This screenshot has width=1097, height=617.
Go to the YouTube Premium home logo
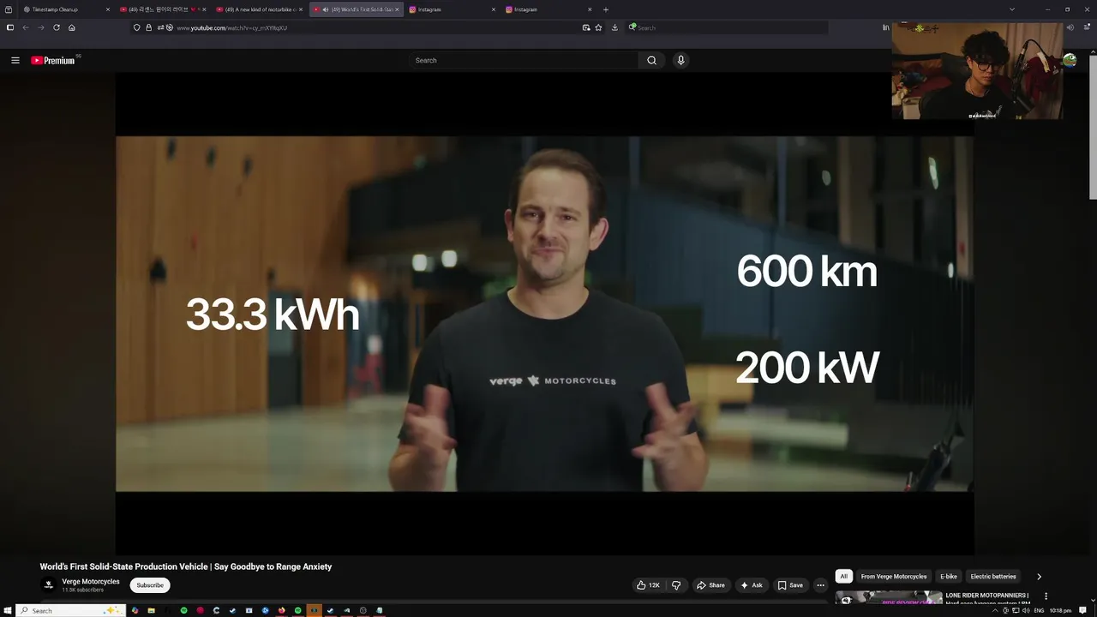click(x=53, y=60)
